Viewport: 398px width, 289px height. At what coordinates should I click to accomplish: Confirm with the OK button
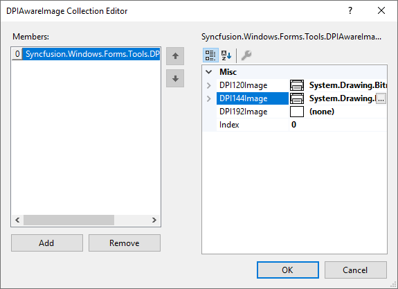pos(288,270)
